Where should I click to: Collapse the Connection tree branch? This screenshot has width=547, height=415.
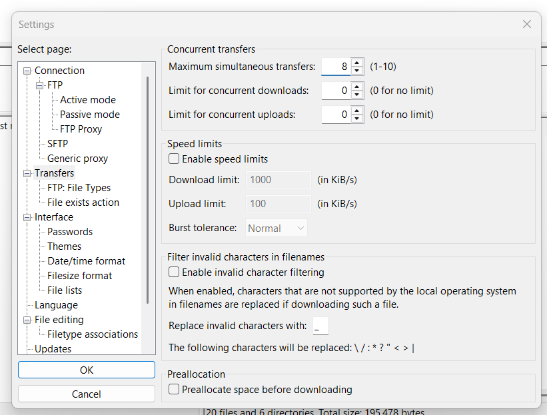click(x=27, y=70)
